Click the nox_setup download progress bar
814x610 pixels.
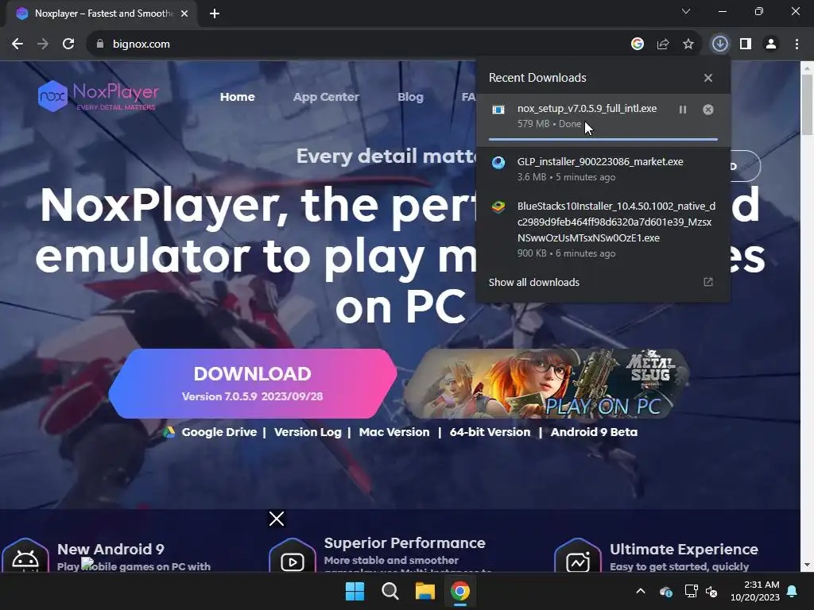(x=603, y=139)
